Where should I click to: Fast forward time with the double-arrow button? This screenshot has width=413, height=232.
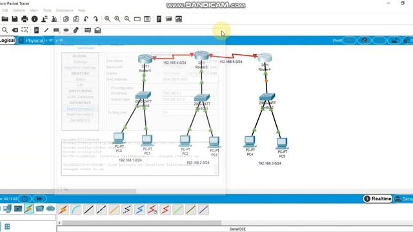[x=39, y=198]
